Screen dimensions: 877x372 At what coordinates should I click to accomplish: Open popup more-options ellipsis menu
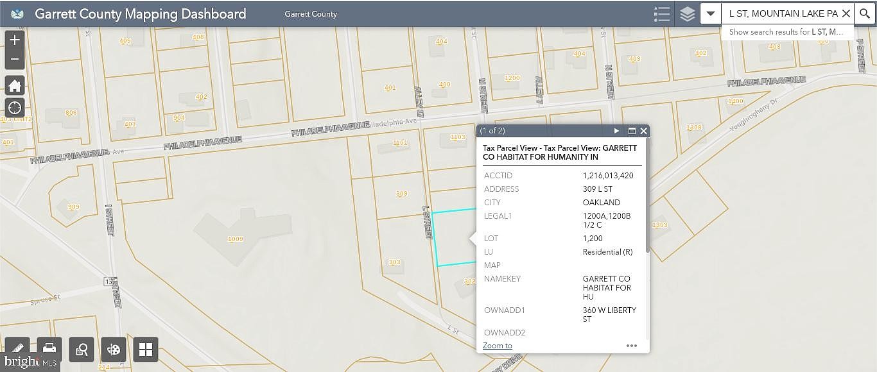click(632, 346)
